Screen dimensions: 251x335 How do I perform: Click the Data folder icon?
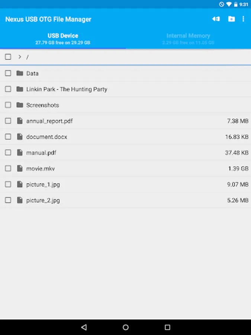pos(20,73)
